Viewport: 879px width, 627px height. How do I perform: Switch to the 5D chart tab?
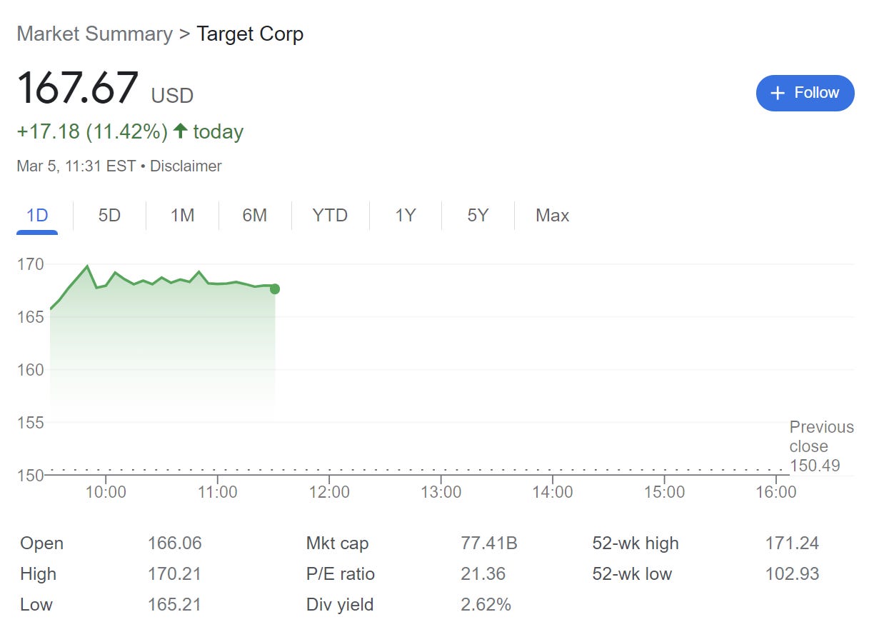[x=109, y=216]
